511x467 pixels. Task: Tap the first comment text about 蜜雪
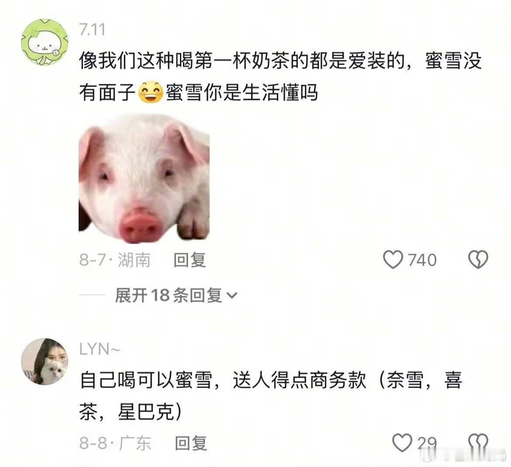click(280, 77)
